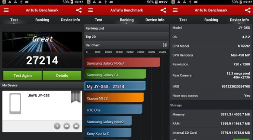
Task: Select Device Info tab on right screen
Action: pos(239,20)
